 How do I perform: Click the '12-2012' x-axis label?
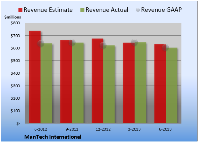[103, 129]
